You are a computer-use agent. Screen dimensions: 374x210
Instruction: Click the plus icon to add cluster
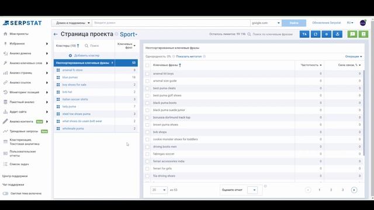[x=70, y=55]
